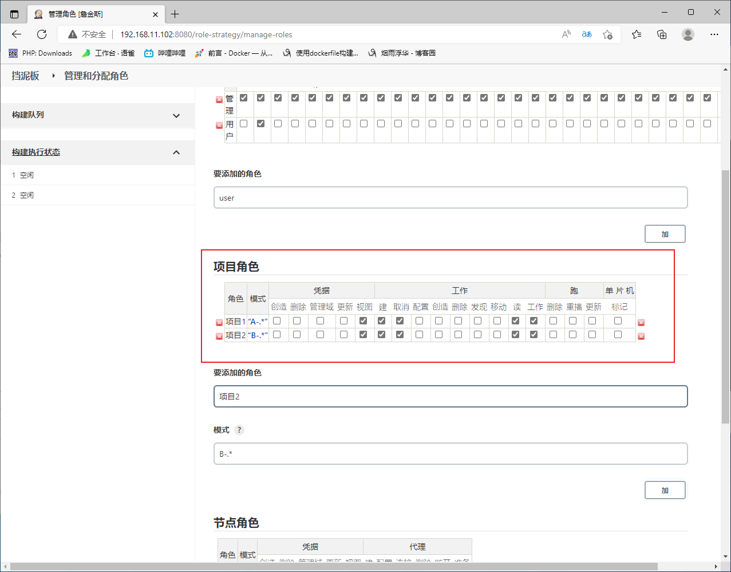Viewport: 731px width, 572px height.
Task: Uncheck 工作 取消 permission for 项目1
Action: pyautogui.click(x=400, y=320)
